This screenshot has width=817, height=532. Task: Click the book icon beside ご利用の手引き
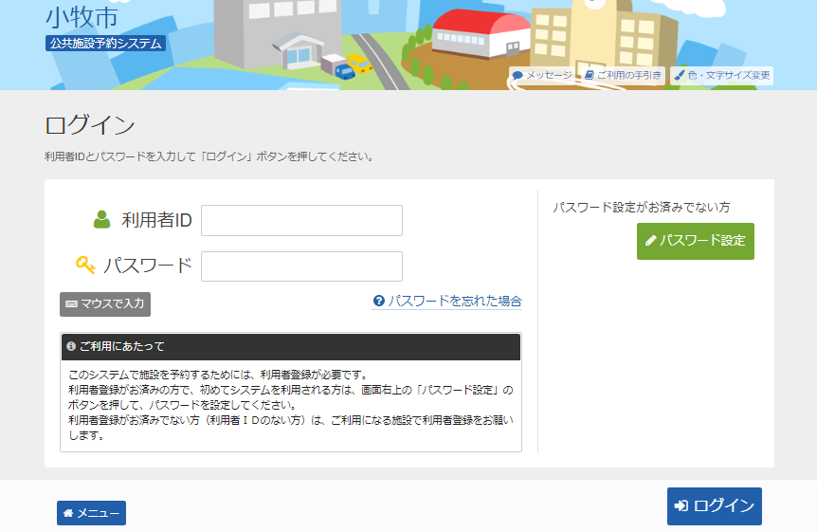click(589, 75)
